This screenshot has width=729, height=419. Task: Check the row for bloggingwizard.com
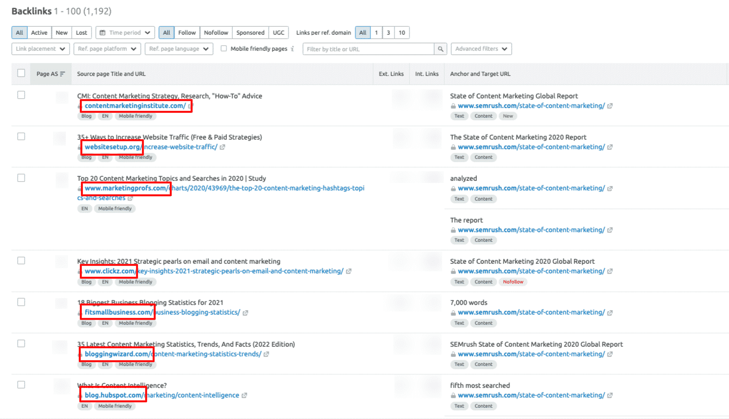point(21,344)
